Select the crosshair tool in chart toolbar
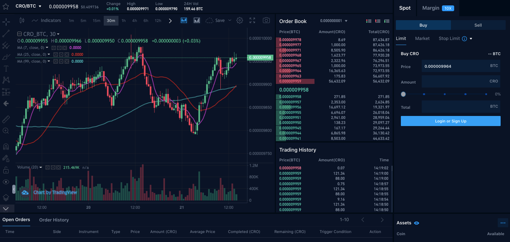The width and height of the screenshot is (510, 242). (x=6, y=22)
